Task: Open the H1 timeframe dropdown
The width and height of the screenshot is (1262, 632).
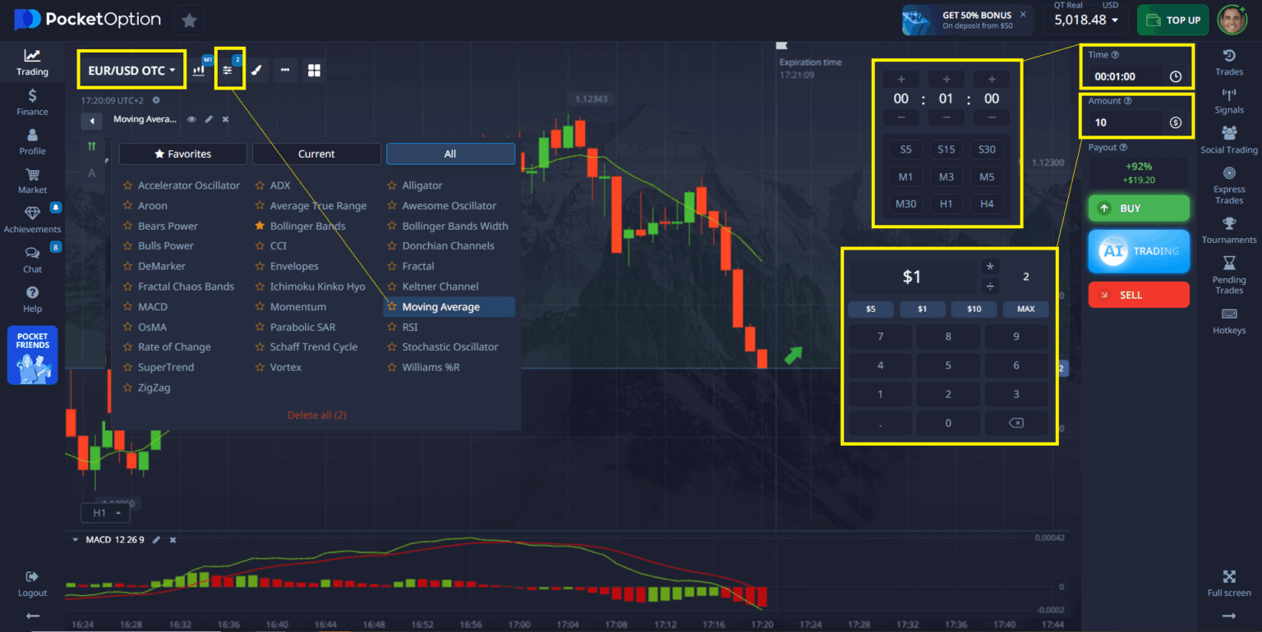Action: tap(104, 511)
